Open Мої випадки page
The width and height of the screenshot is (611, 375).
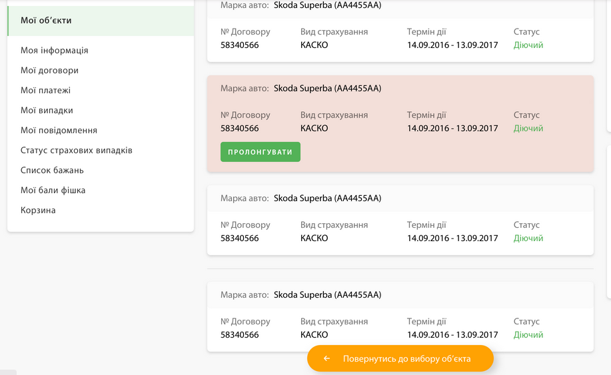point(47,111)
